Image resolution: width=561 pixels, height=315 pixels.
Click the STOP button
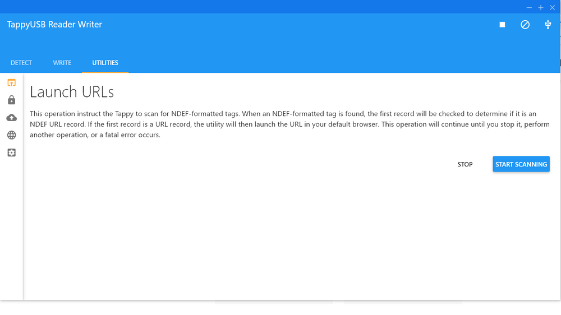(x=465, y=164)
